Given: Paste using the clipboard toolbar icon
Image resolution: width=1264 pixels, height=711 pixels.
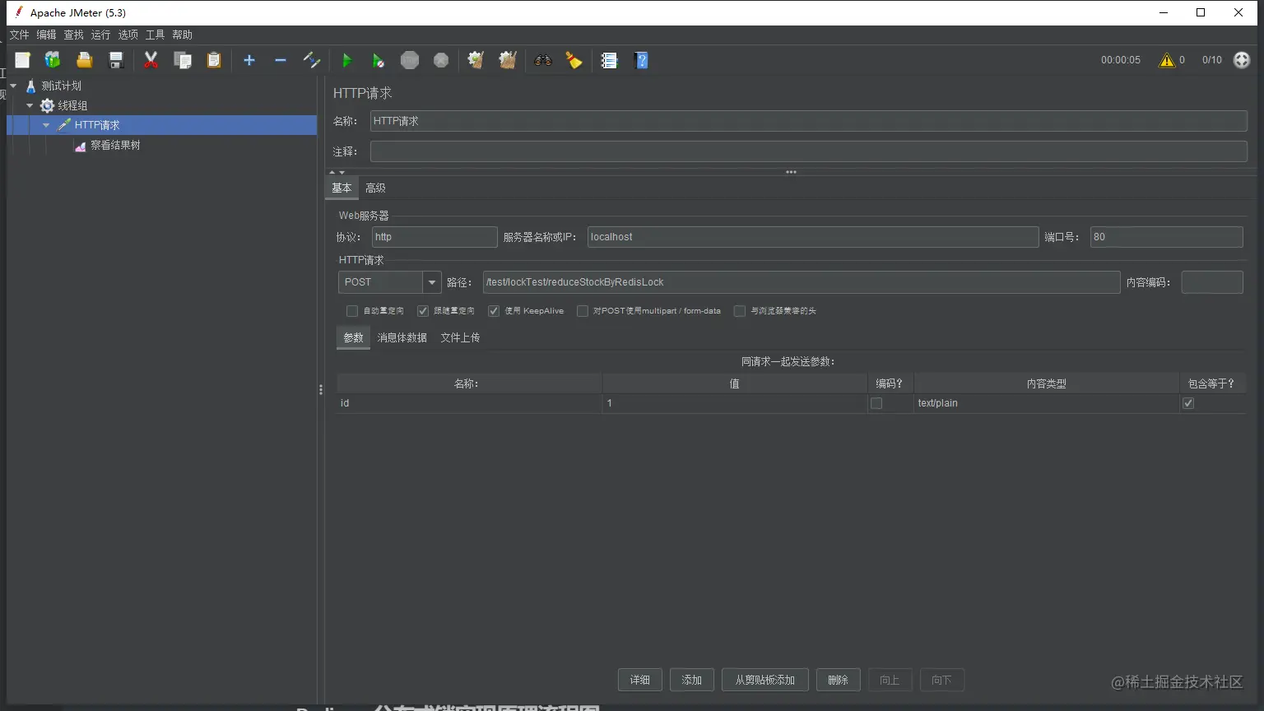Looking at the screenshot, I should pos(214,60).
